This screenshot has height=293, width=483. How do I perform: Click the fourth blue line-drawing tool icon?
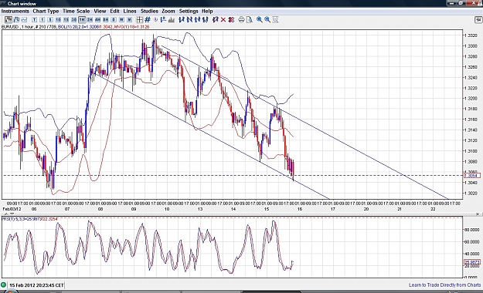[x=205, y=20]
